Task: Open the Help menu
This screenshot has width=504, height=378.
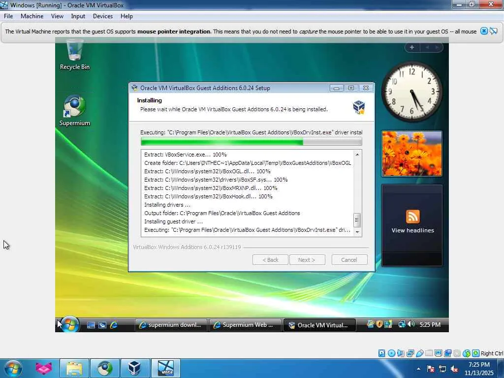Action: coord(126,16)
